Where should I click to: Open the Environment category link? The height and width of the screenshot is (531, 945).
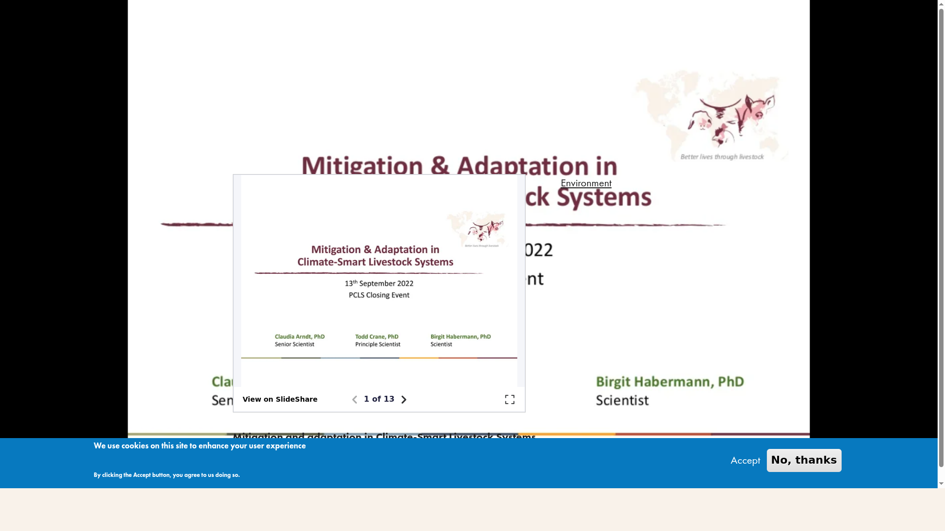[586, 183]
